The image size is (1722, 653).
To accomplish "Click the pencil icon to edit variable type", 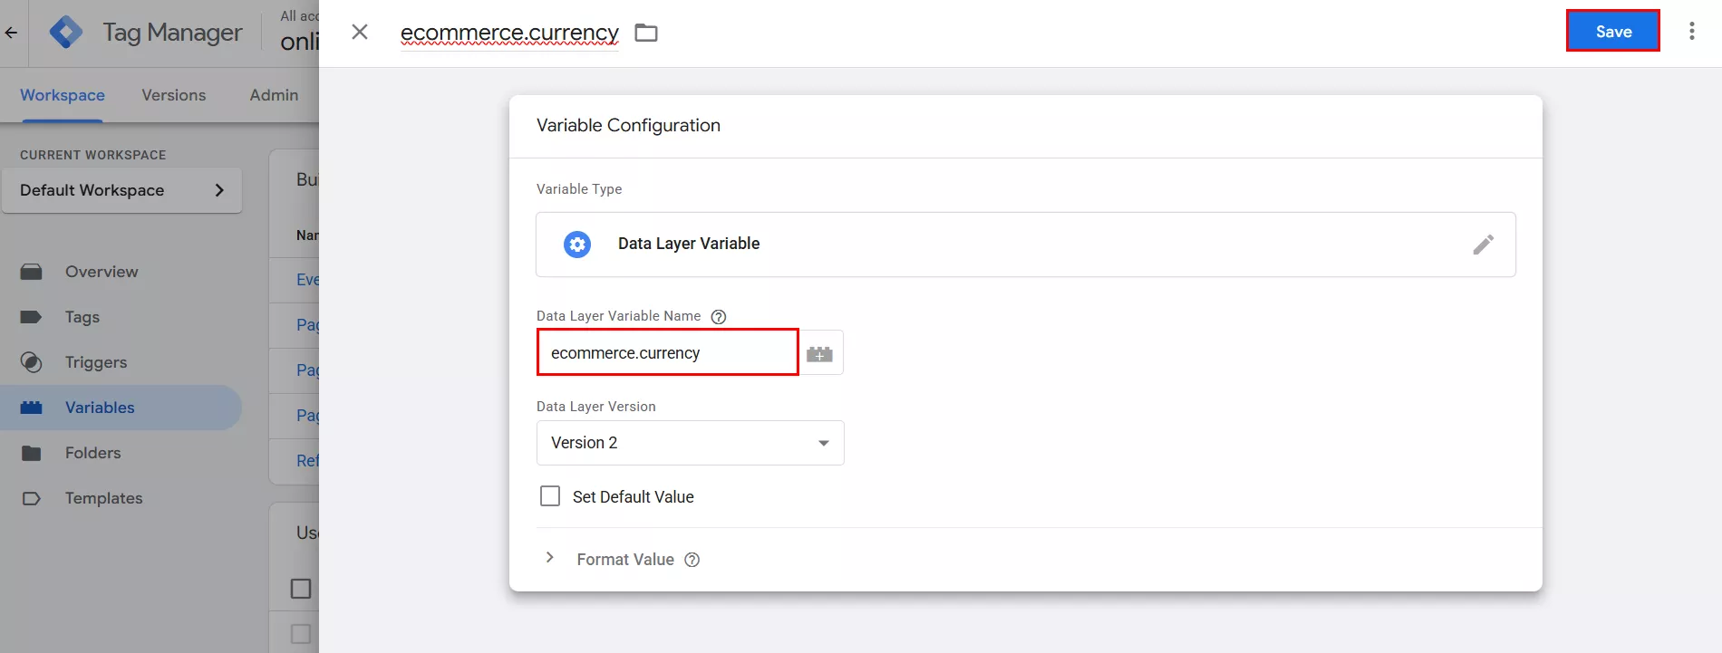I will point(1483,245).
